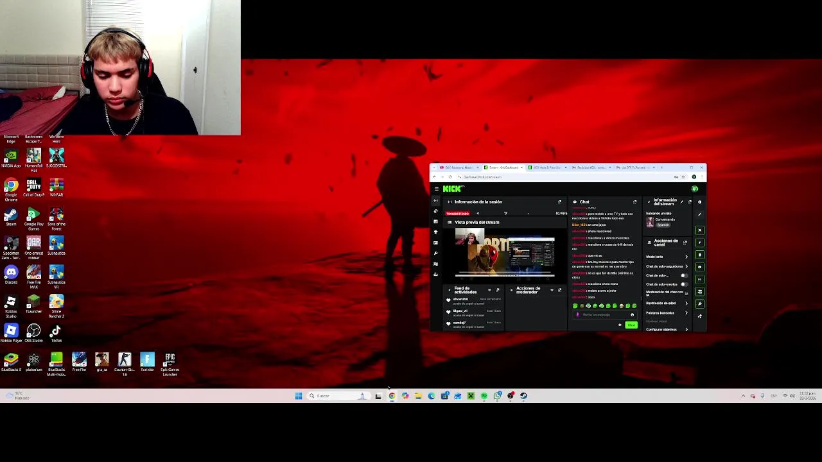Viewport: 822px width, 462px height.
Task: Open Steam desktop shortcut
Action: 11,216
